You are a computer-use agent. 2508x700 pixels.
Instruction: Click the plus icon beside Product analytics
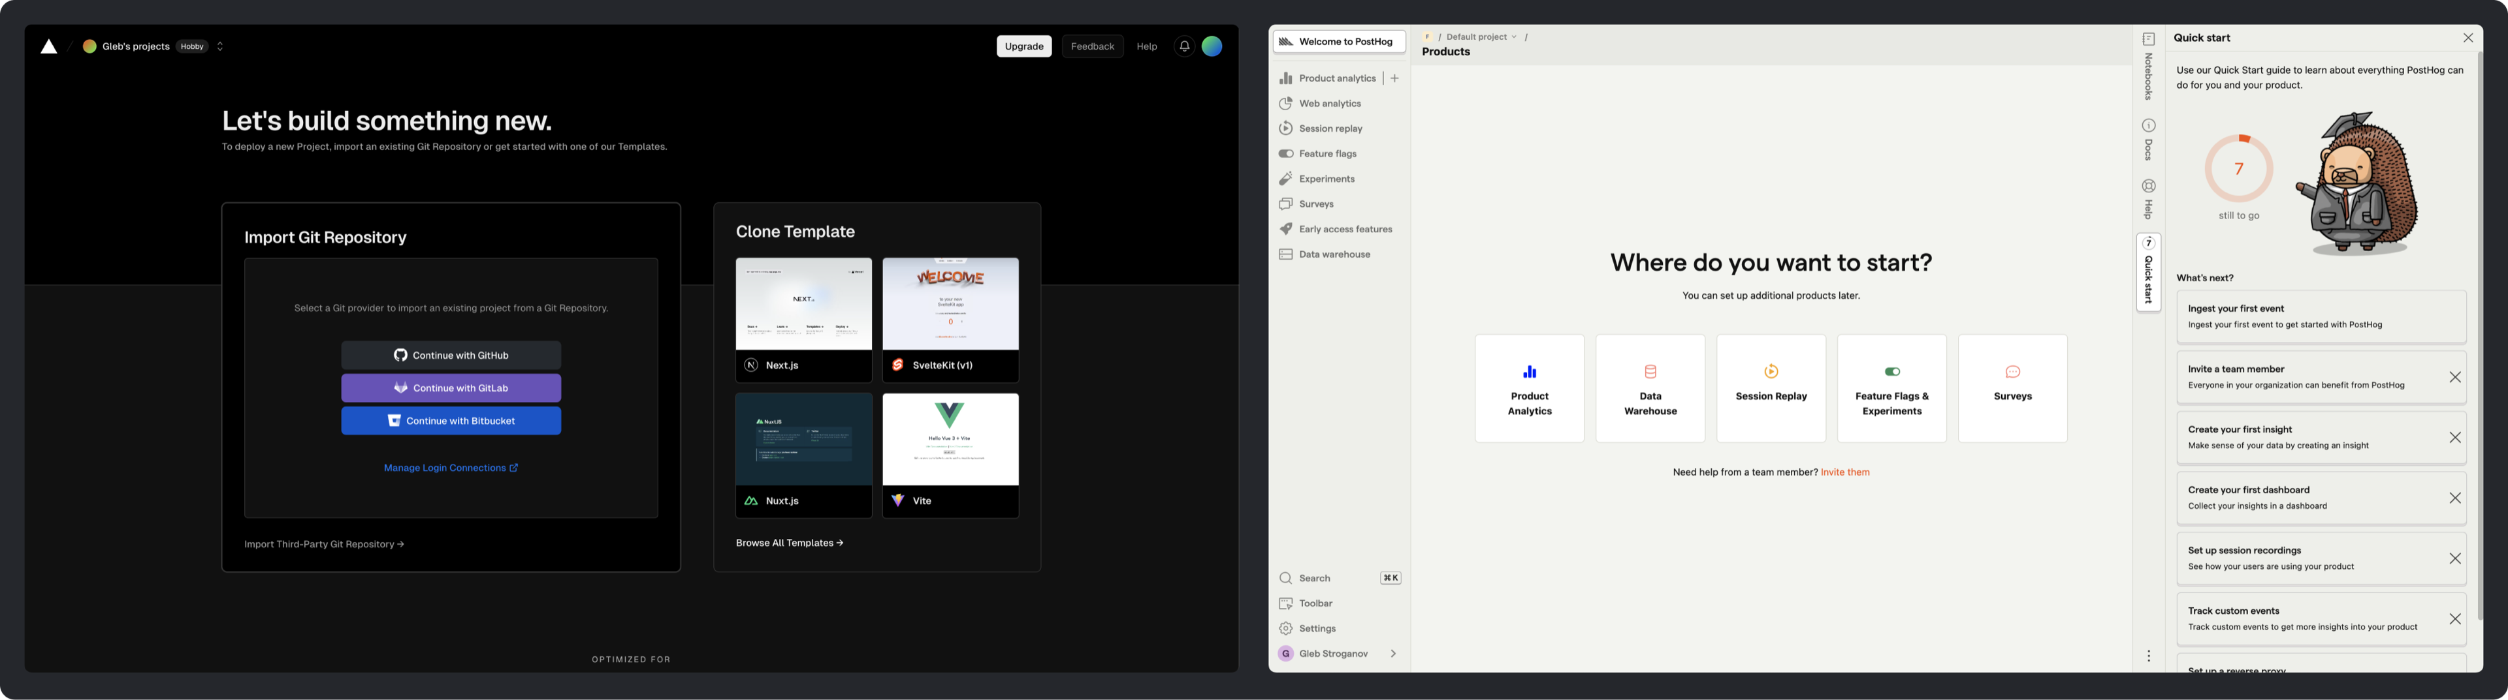pyautogui.click(x=1394, y=79)
